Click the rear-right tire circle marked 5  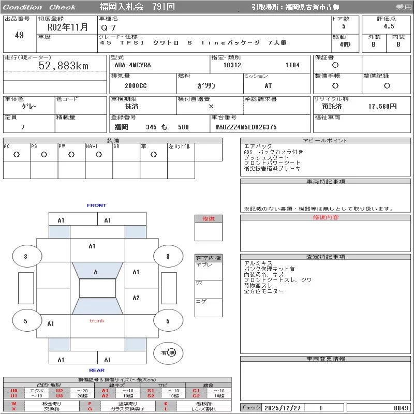[167, 321]
